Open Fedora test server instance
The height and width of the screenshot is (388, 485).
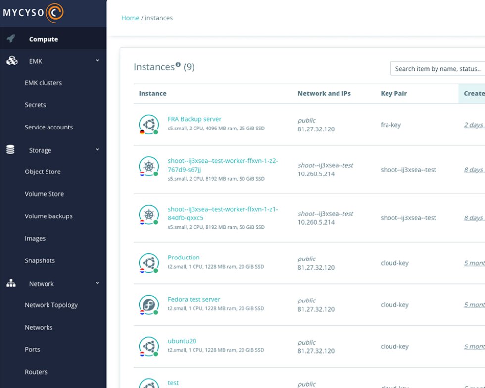194,299
